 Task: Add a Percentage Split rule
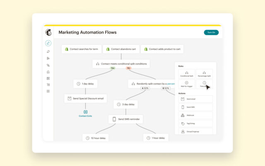(x=204, y=74)
